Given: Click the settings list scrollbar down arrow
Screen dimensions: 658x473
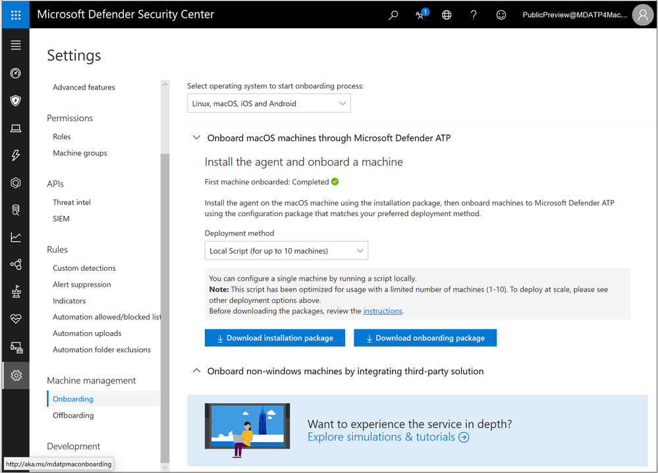Looking at the screenshot, I should tap(165, 467).
